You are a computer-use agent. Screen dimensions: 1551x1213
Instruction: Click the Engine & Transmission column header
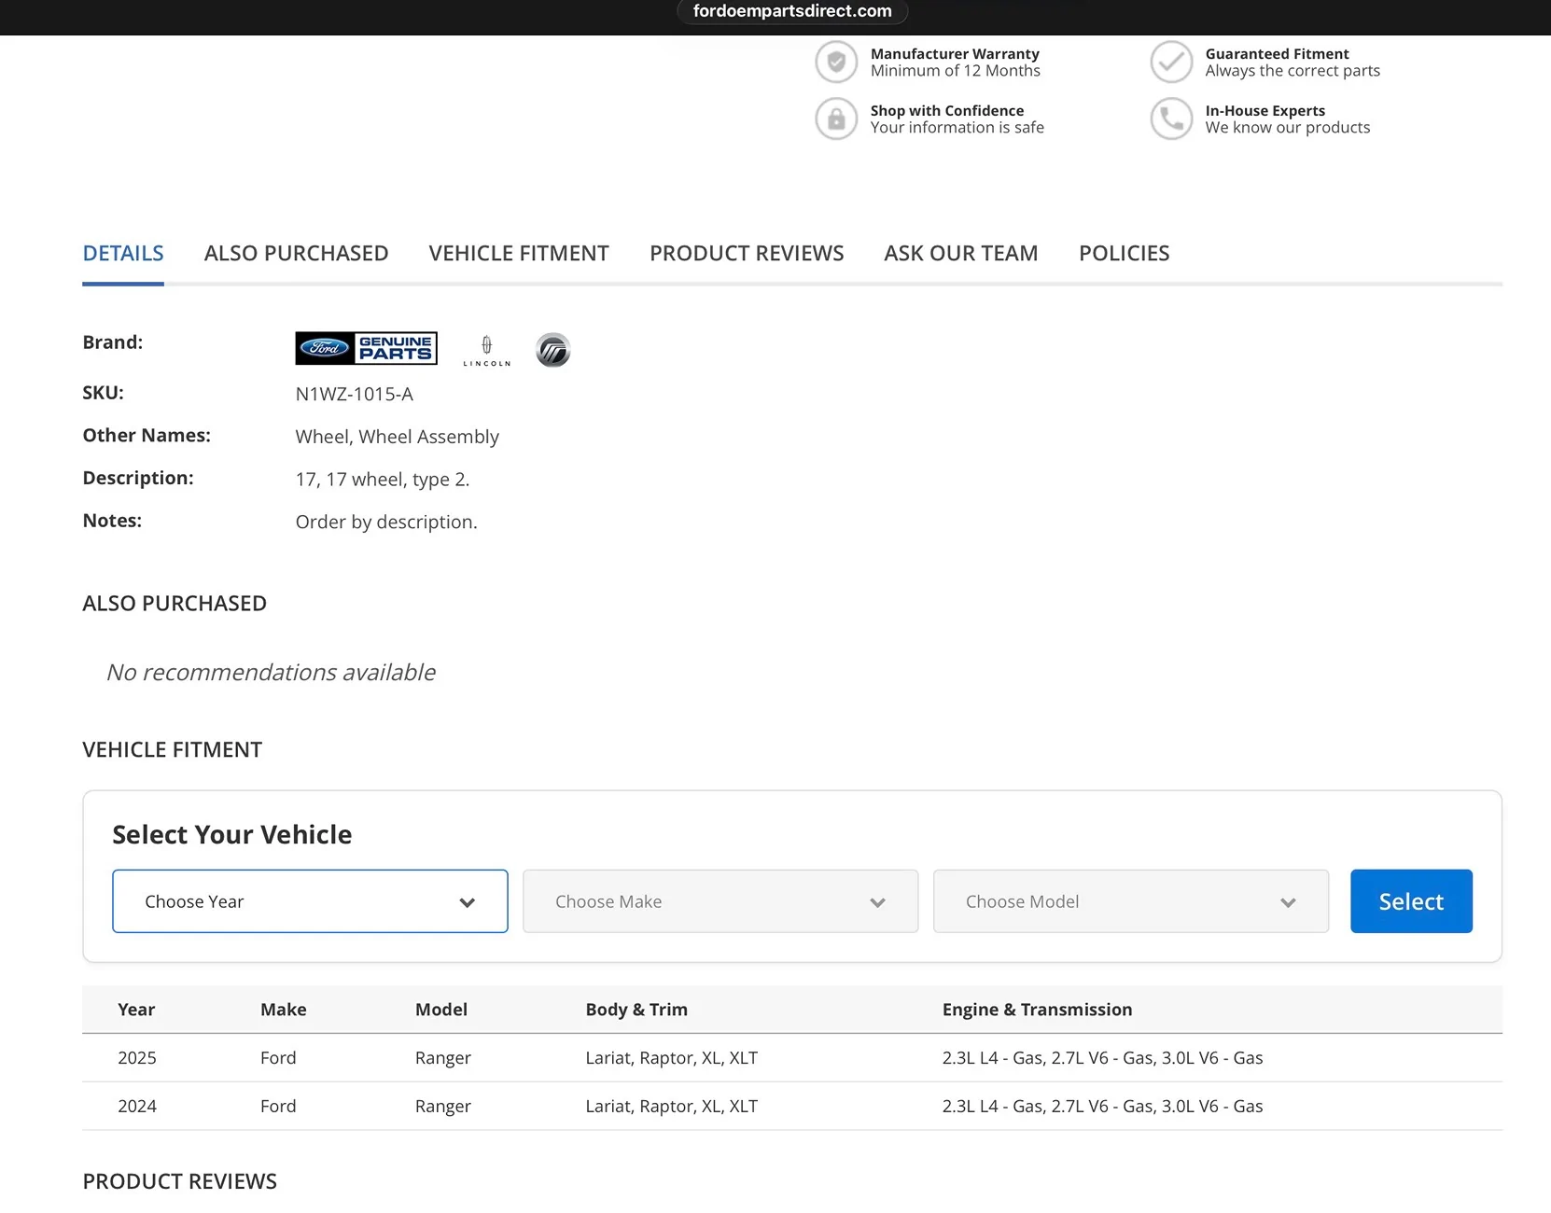tap(1037, 1009)
